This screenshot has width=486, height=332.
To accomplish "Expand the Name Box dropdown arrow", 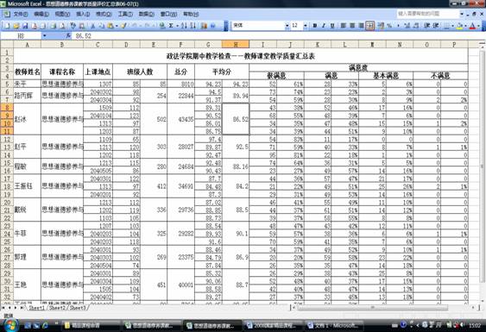I will pyautogui.click(x=44, y=36).
